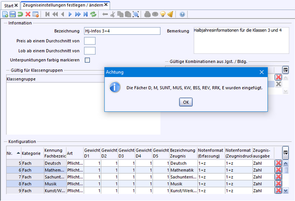Toggle Unterpunktungen farbig markieren checkbox
Viewport: 295px width, 201px height.
pos(87,60)
